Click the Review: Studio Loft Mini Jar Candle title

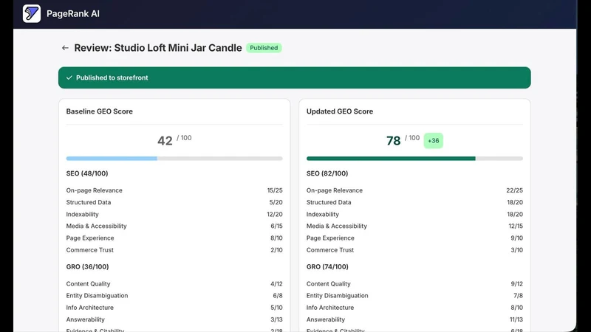click(x=158, y=48)
